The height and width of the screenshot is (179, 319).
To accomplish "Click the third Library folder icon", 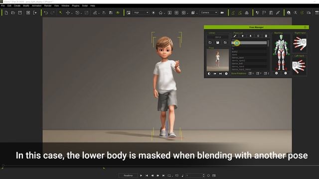I will (225, 43).
